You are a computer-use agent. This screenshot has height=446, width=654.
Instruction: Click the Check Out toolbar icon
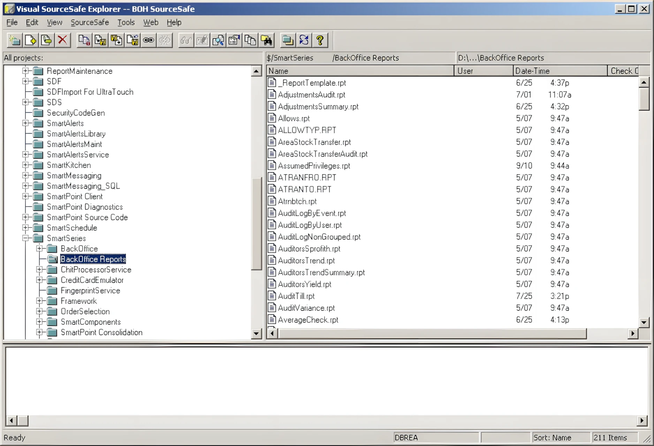[x=100, y=40]
